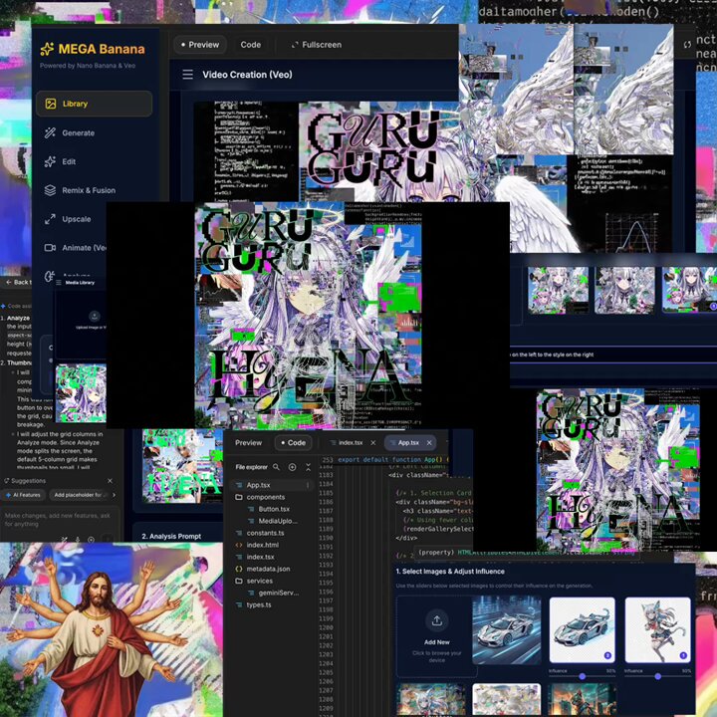Select the Code tab next to index.tsx
Viewport: 717px width, 717px height.
click(x=294, y=442)
